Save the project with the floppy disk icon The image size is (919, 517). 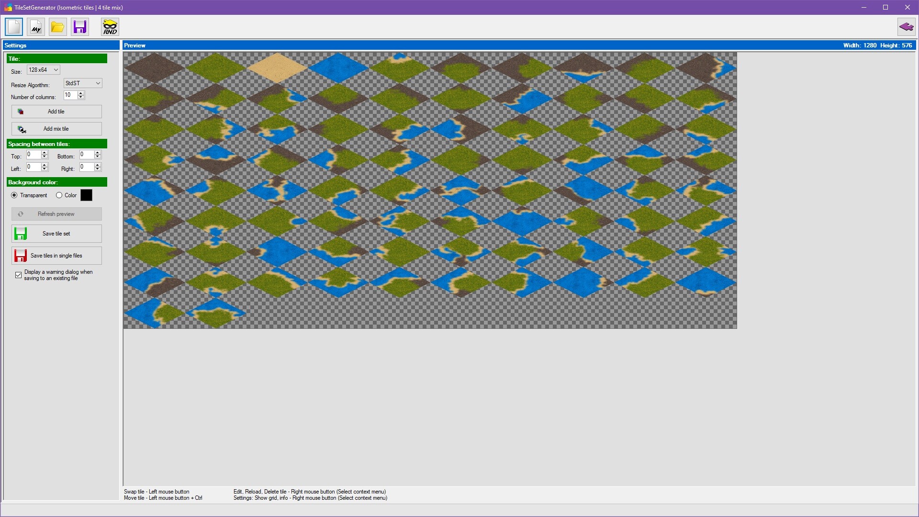tap(79, 27)
